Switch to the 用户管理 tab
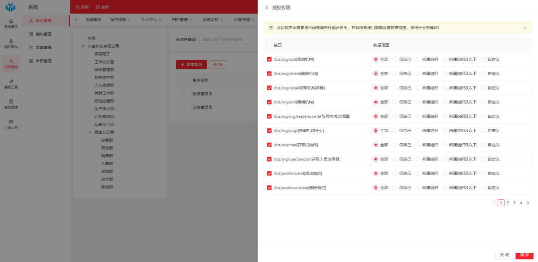 pos(179,20)
